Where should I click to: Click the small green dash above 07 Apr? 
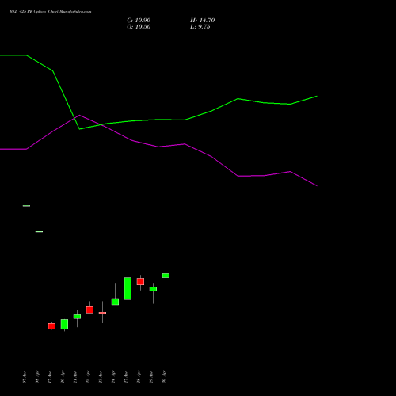coord(26,206)
